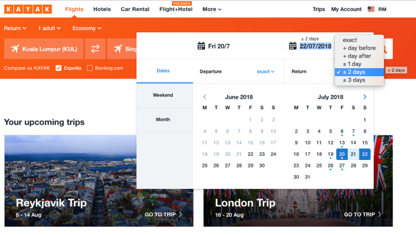Click the departure date calendar icon
The height and width of the screenshot is (235, 416).
tap(201, 46)
